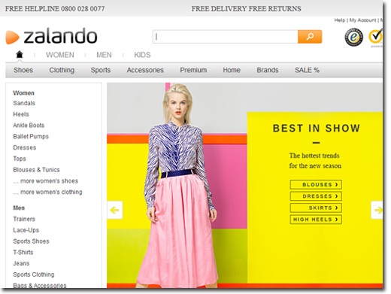Click the Help link
The image size is (391, 294).
point(340,20)
